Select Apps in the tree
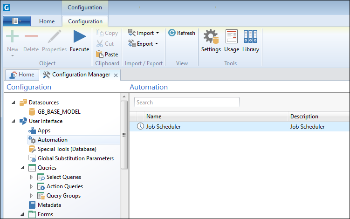 [x=44, y=130]
